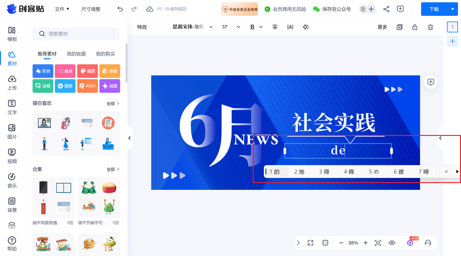Click the fit-to-screen icon
Viewport: 461px width, 256px height.
pos(378,243)
